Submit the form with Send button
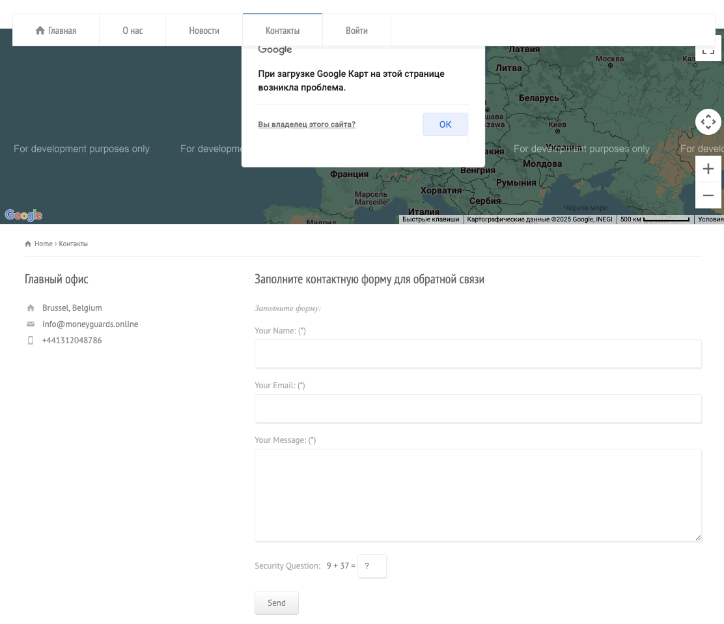This screenshot has width=724, height=624. click(276, 603)
